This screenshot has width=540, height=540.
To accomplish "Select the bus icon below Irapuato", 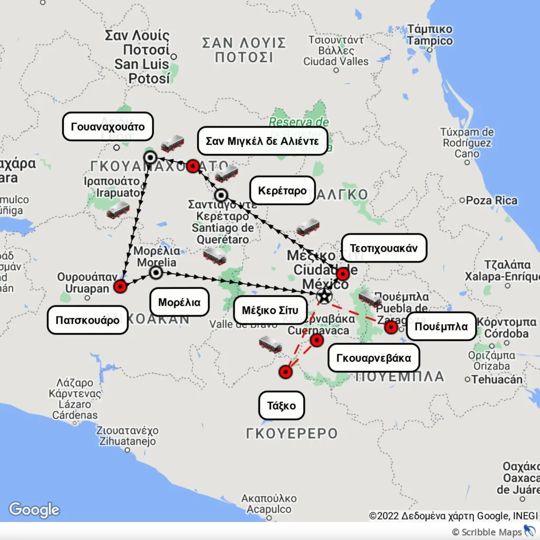I will pyautogui.click(x=118, y=210).
